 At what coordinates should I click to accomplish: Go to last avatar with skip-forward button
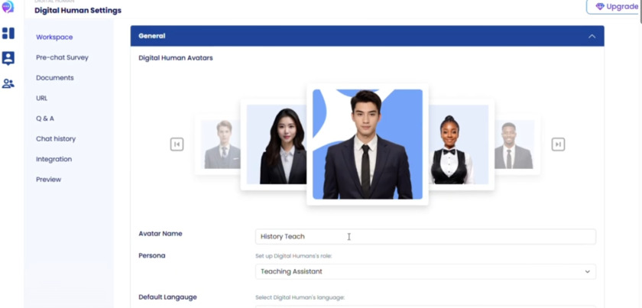558,144
